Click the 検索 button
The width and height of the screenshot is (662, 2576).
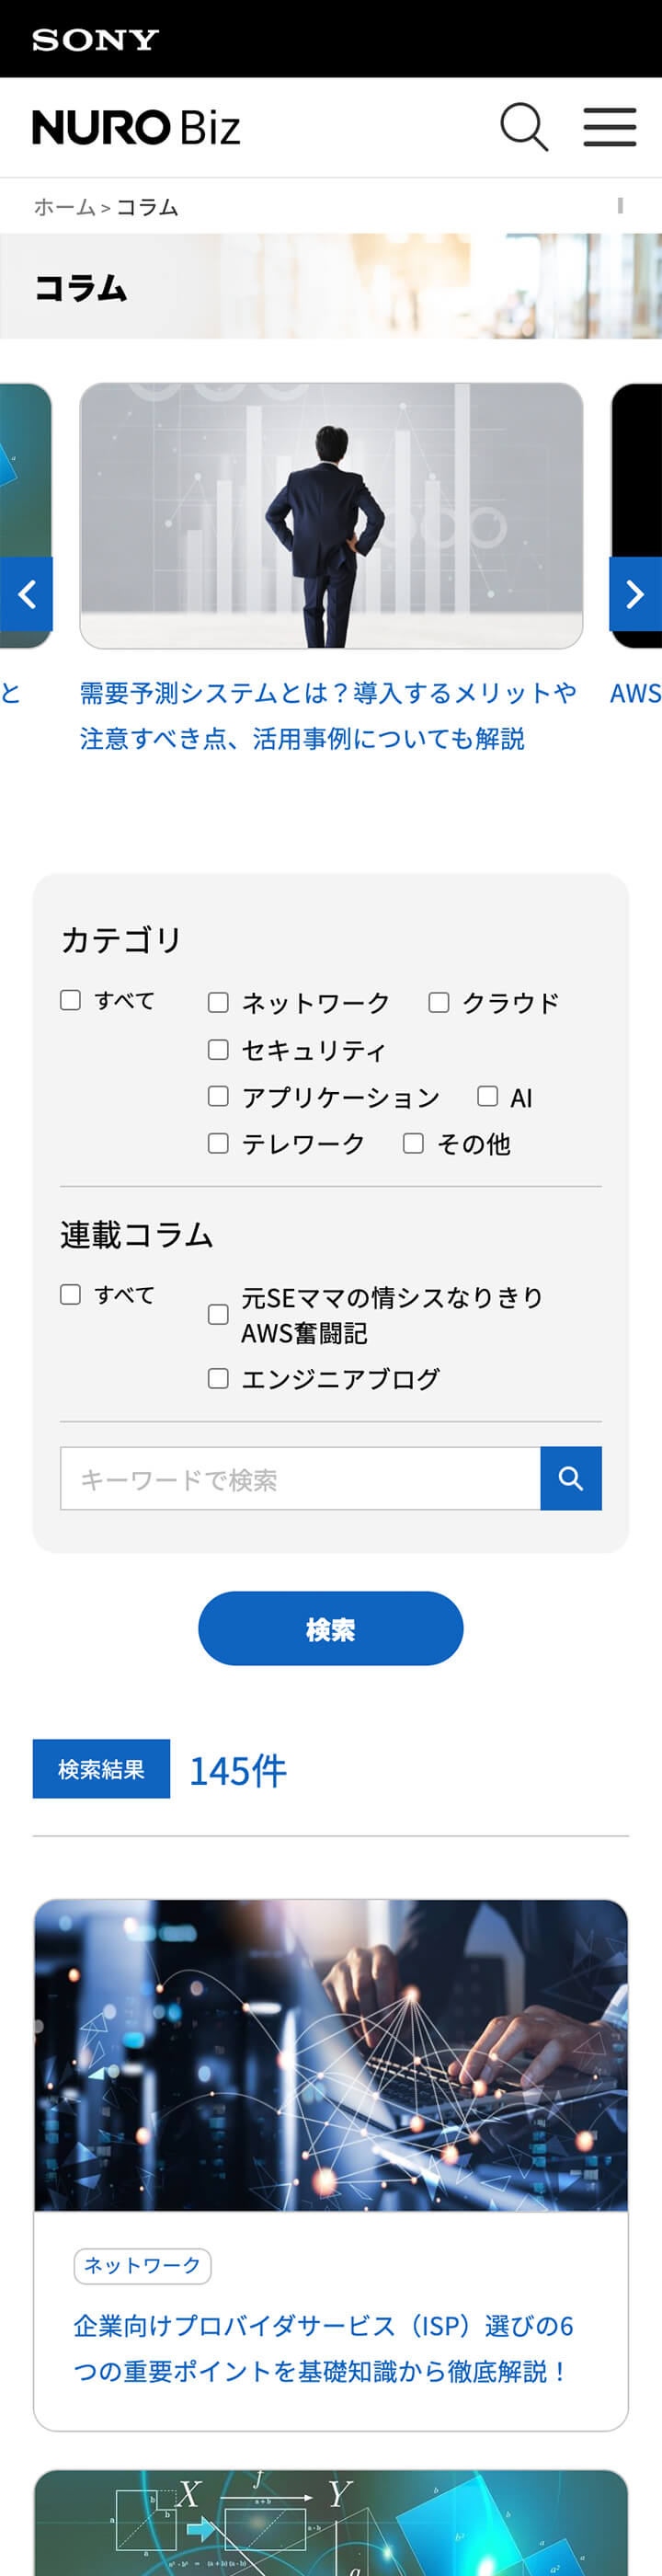coord(331,1628)
